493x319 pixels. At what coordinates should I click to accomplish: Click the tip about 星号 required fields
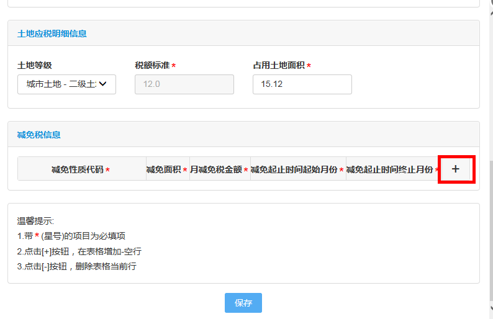coord(71,236)
